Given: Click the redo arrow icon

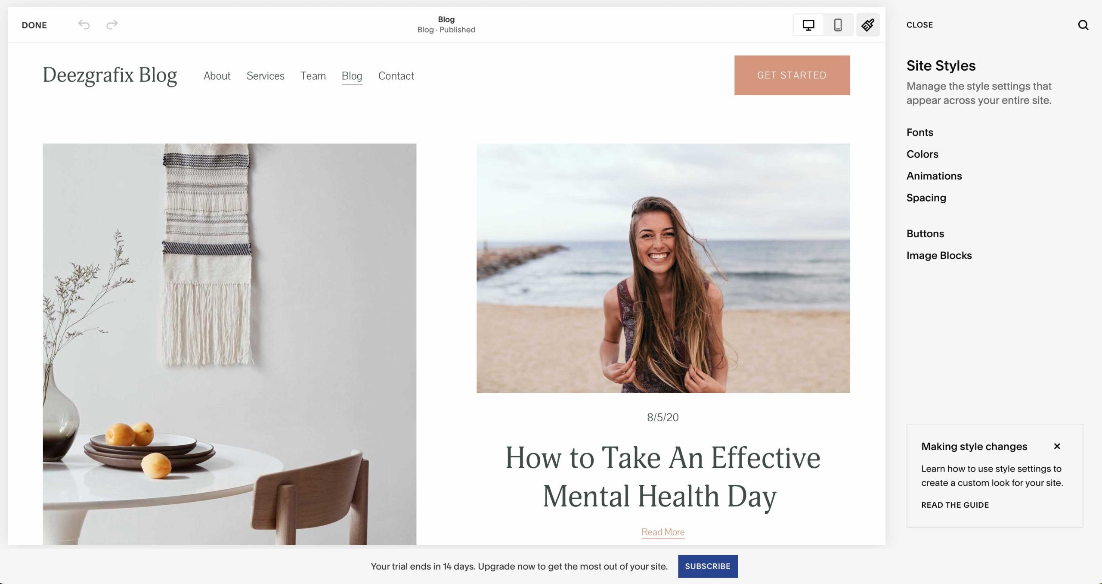Looking at the screenshot, I should pos(111,25).
